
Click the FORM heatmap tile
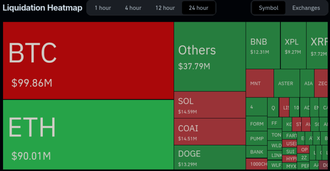[x=256, y=124]
